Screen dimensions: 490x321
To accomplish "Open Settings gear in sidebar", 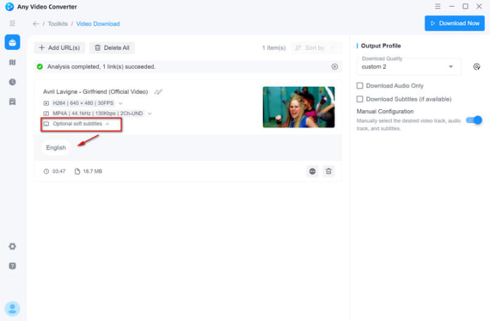I will coord(12,246).
